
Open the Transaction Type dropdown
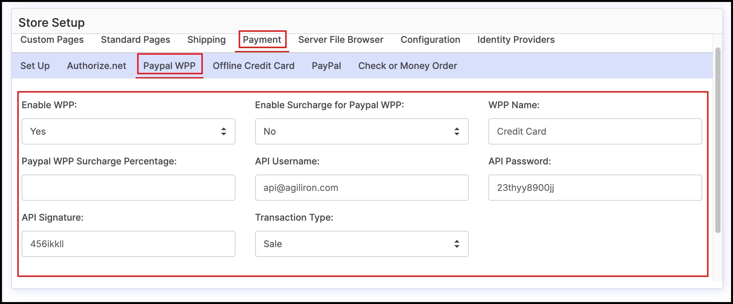point(362,244)
